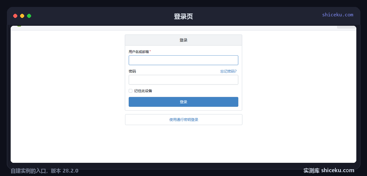Click the green maximize window dot
This screenshot has width=367, height=176.
(29, 16)
